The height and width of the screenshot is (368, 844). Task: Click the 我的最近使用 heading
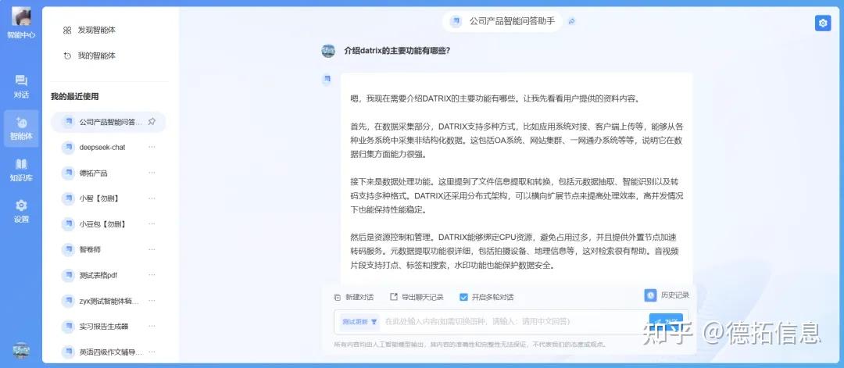coord(75,97)
